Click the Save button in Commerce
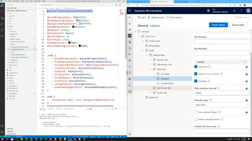The width and height of the screenshot is (252, 141). 142,17
